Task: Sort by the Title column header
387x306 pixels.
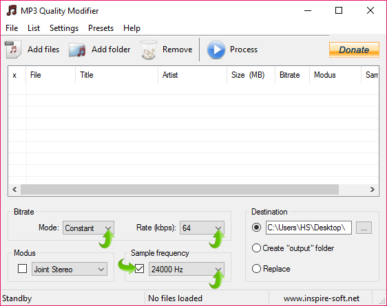Action: point(117,75)
